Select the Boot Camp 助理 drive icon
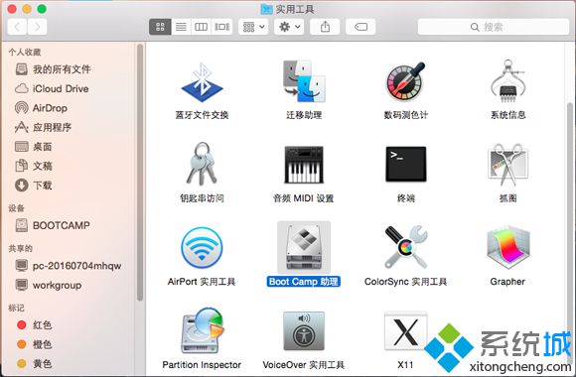 (x=304, y=247)
